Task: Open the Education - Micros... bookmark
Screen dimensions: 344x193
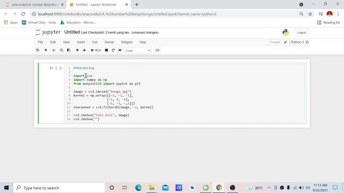Action: click(x=78, y=23)
